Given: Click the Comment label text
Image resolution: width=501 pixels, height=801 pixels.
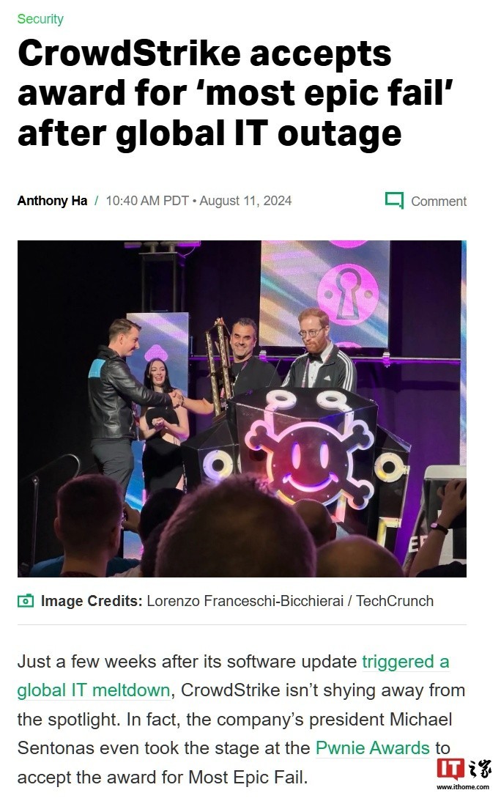Looking at the screenshot, I should [439, 202].
